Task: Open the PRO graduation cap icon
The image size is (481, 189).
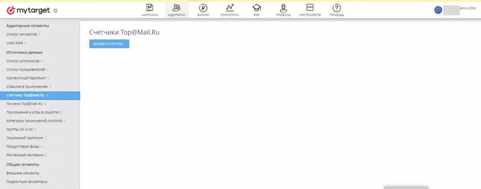Action: tap(257, 8)
